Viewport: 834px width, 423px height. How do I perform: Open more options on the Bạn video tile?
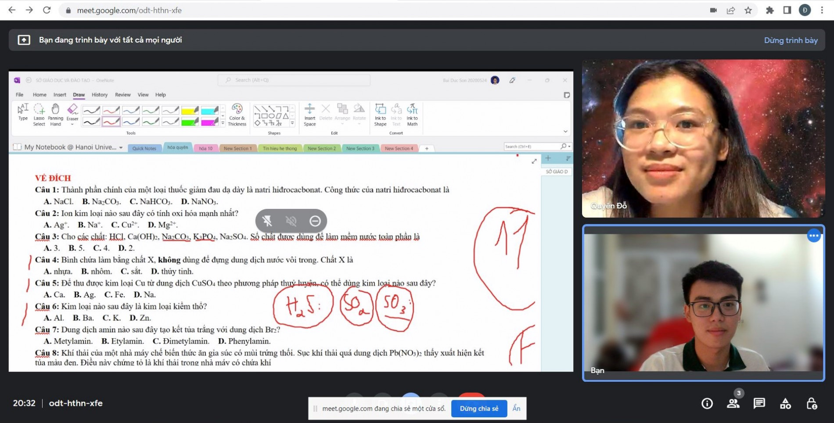point(813,236)
